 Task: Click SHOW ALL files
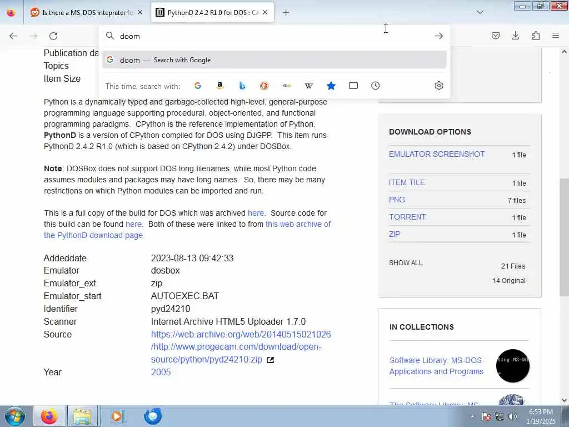(406, 263)
